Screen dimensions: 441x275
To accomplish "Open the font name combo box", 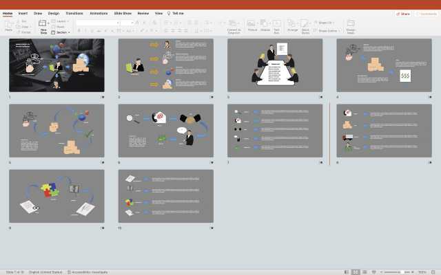I will (96, 22).
